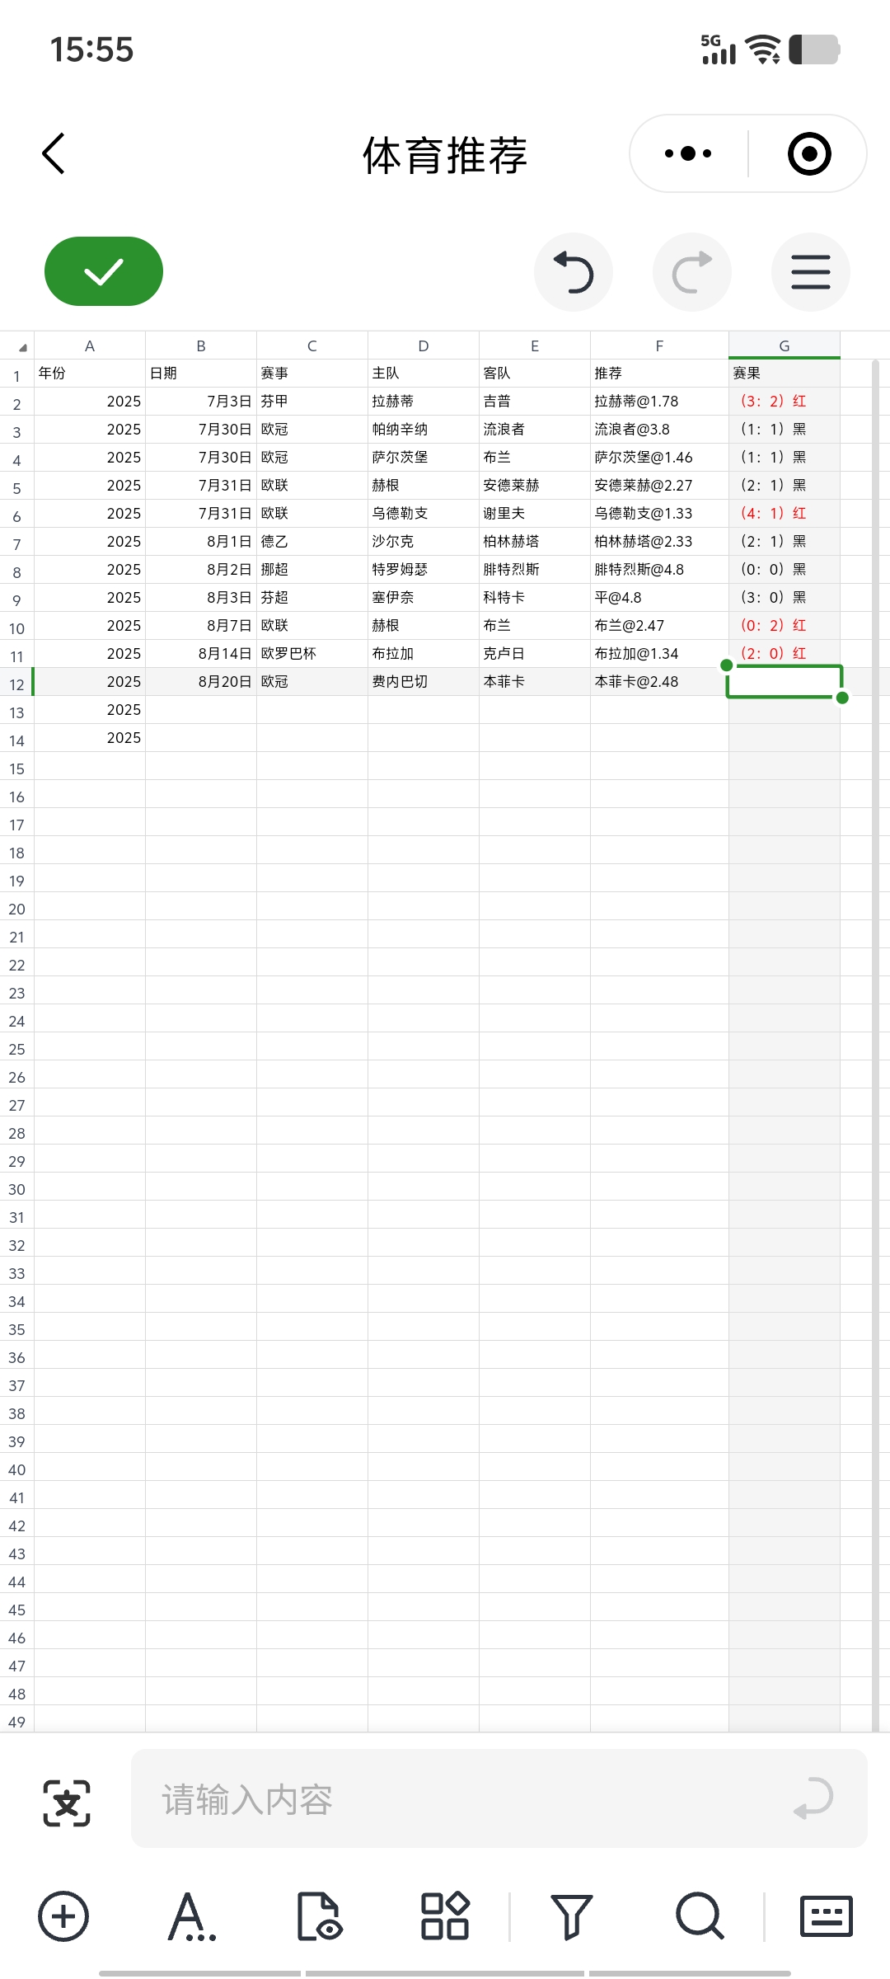The height and width of the screenshot is (1979, 890).
Task: Open the document view eye icon
Action: click(319, 1916)
